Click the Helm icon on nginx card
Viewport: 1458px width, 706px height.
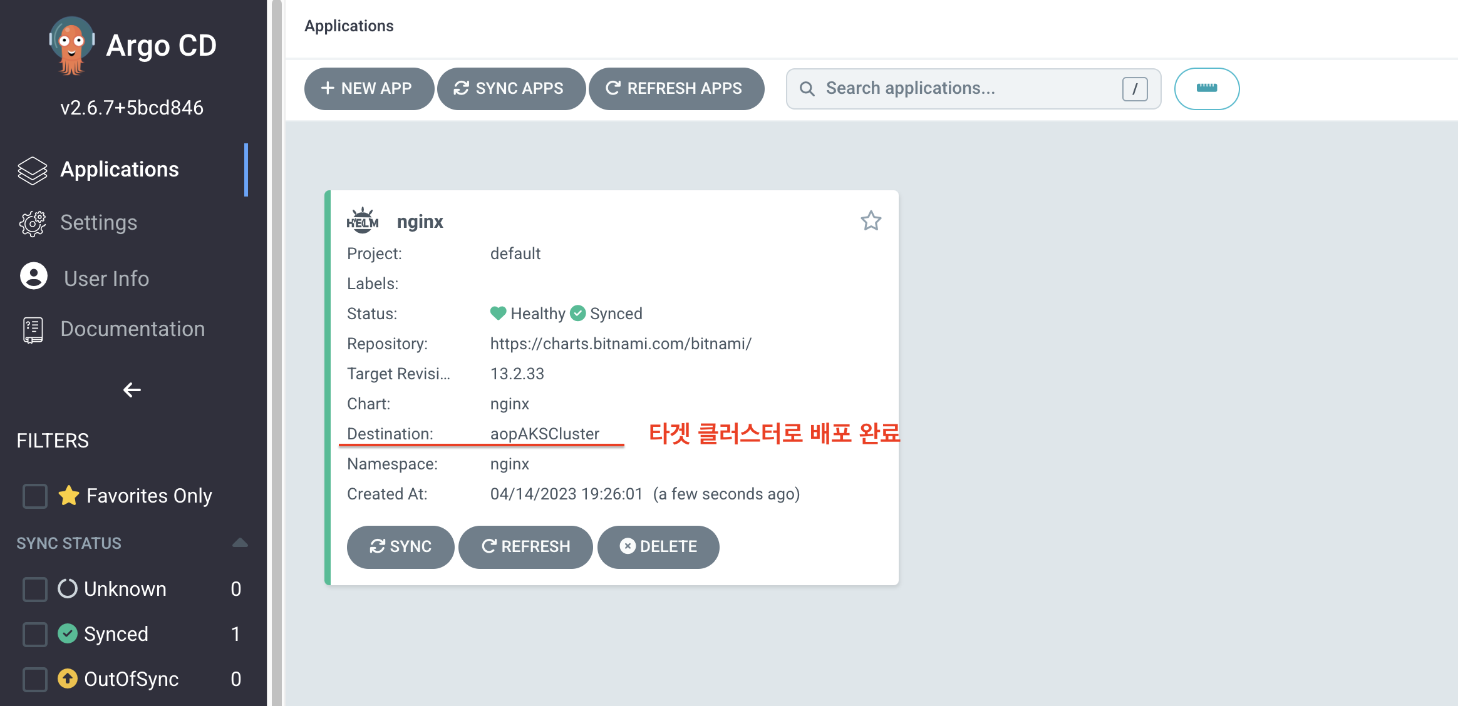[x=363, y=222]
